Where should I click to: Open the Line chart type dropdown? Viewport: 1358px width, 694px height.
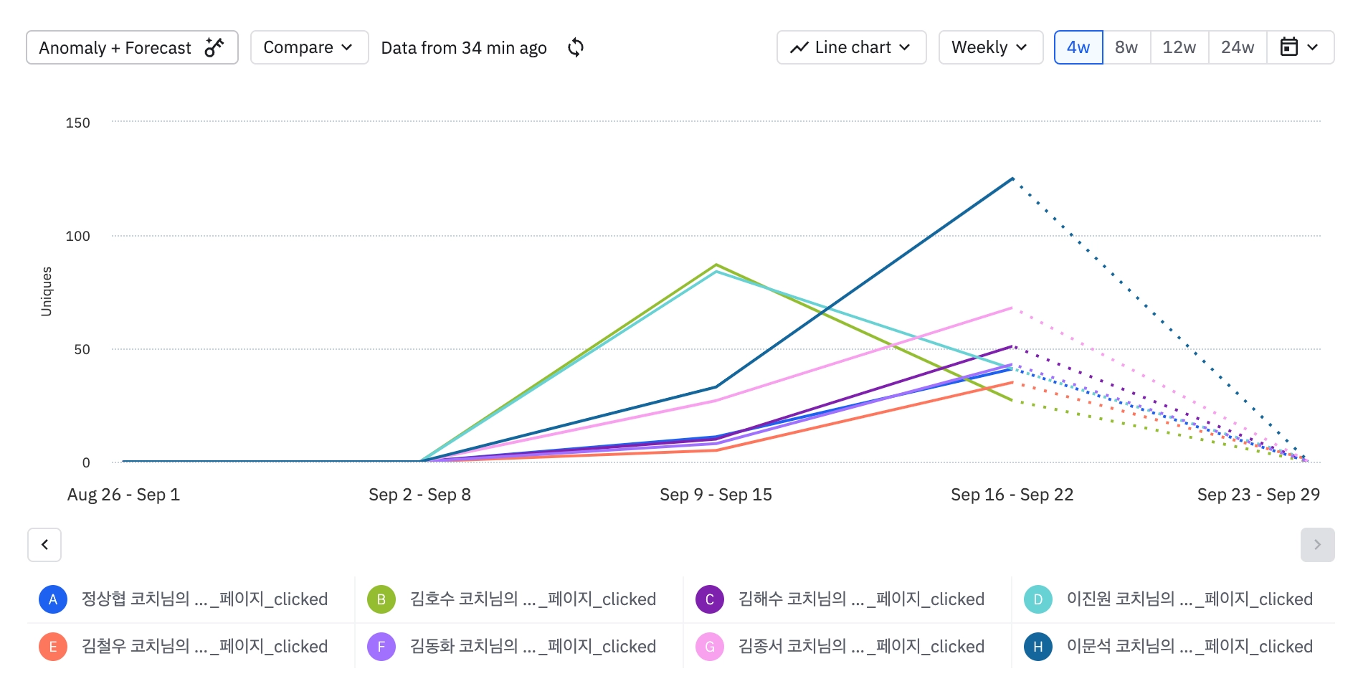click(x=851, y=47)
